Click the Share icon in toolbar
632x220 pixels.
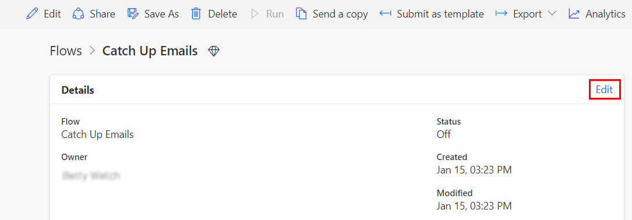pyautogui.click(x=78, y=14)
